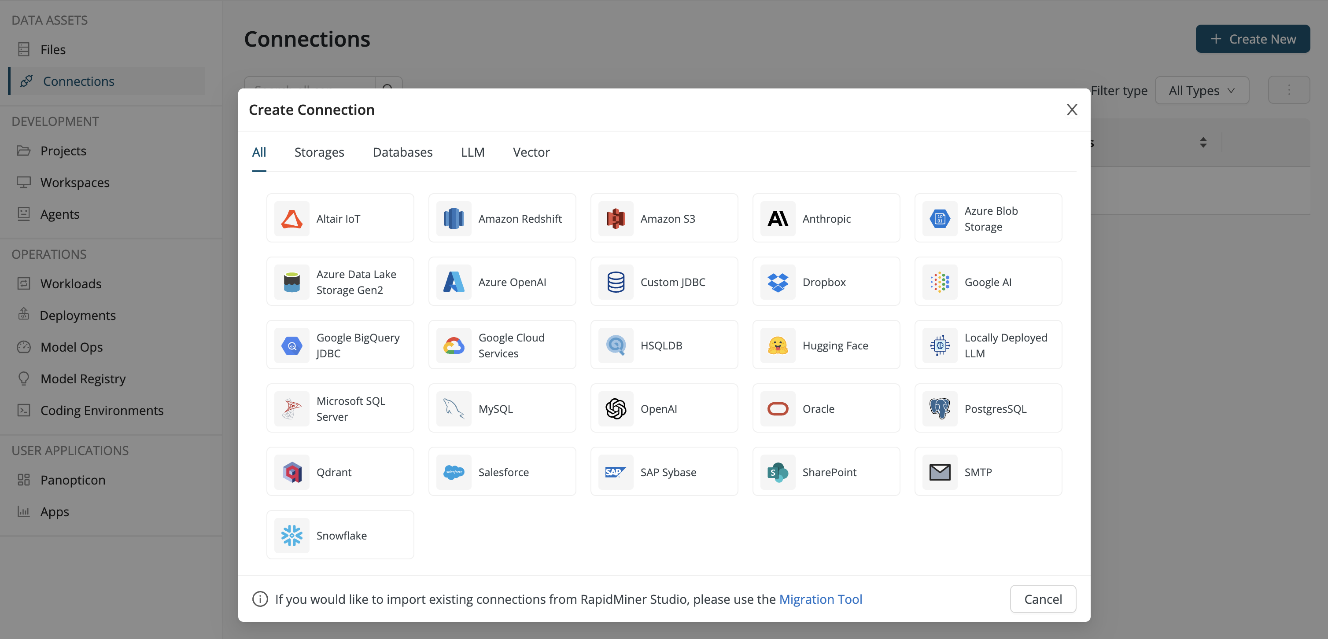Select the Qdrant connection icon
This screenshot has height=639, width=1328.
point(292,472)
